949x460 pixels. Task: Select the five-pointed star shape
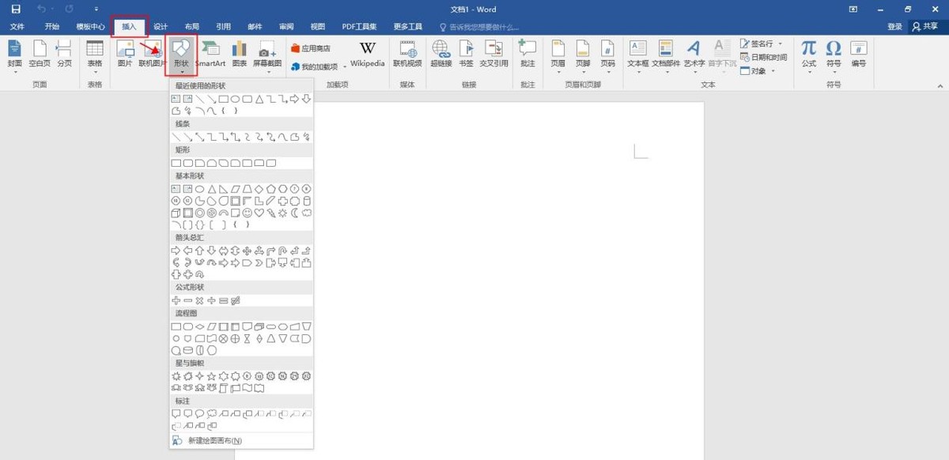pos(211,376)
